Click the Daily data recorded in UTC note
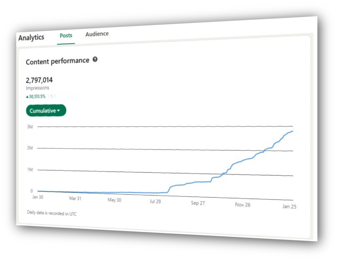The height and width of the screenshot is (261, 337). [x=52, y=213]
